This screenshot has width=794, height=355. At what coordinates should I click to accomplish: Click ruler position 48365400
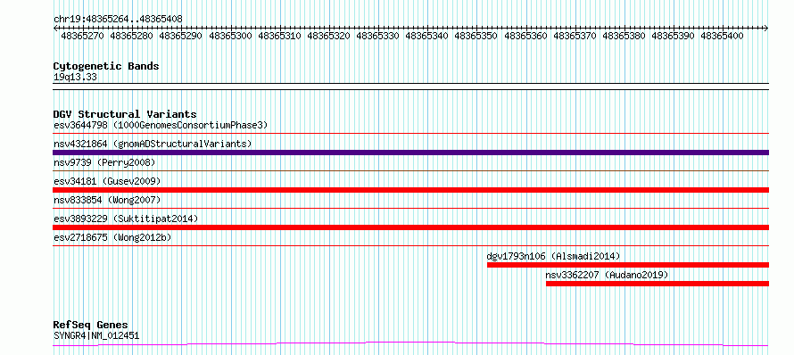[722, 36]
